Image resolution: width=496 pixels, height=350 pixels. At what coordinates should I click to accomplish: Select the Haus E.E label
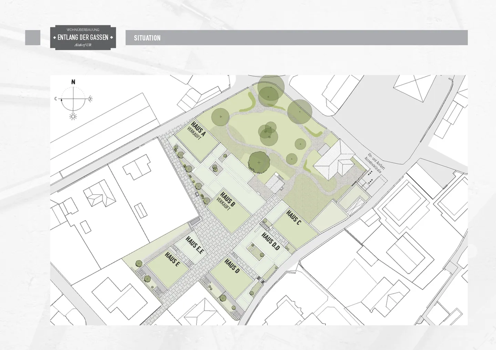coord(195,245)
